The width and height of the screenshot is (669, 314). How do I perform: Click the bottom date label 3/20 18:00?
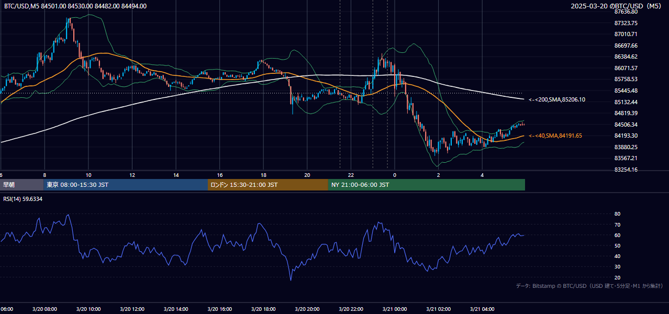point(263,309)
